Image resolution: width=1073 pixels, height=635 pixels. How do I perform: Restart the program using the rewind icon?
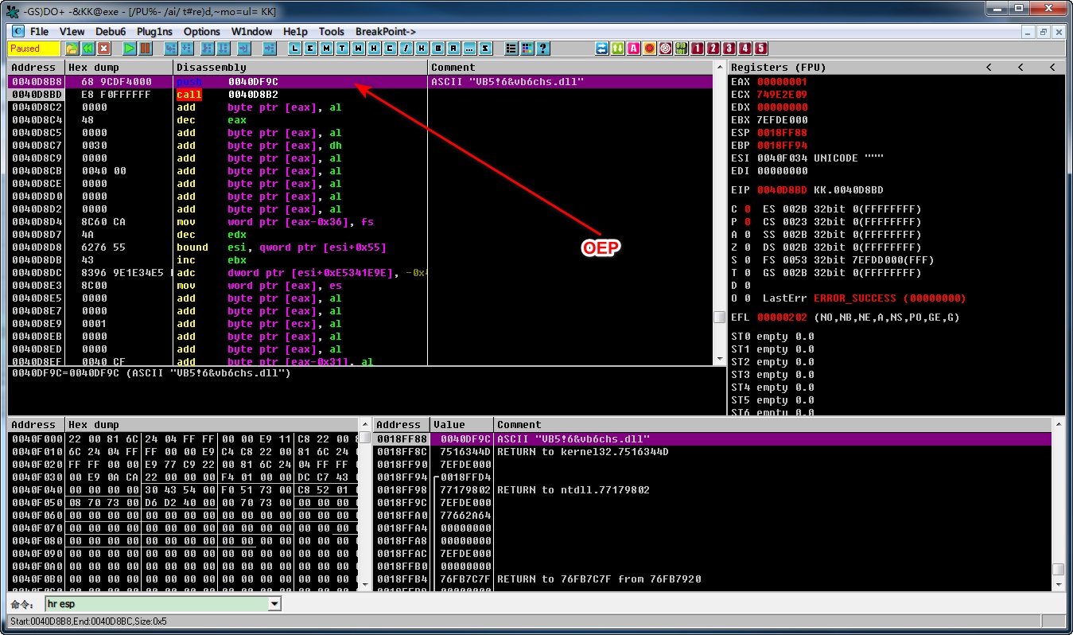87,49
